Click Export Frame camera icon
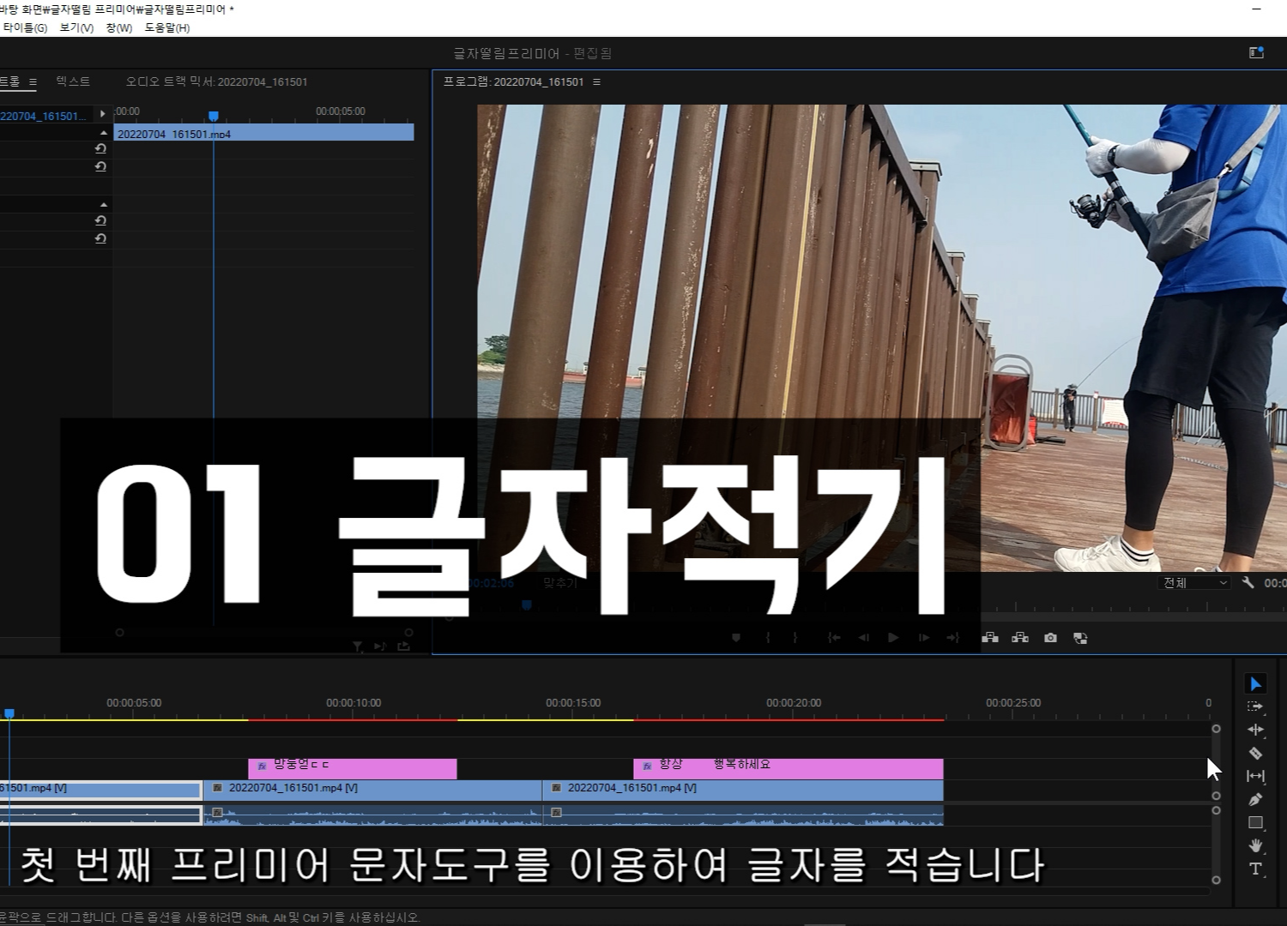 click(1050, 638)
